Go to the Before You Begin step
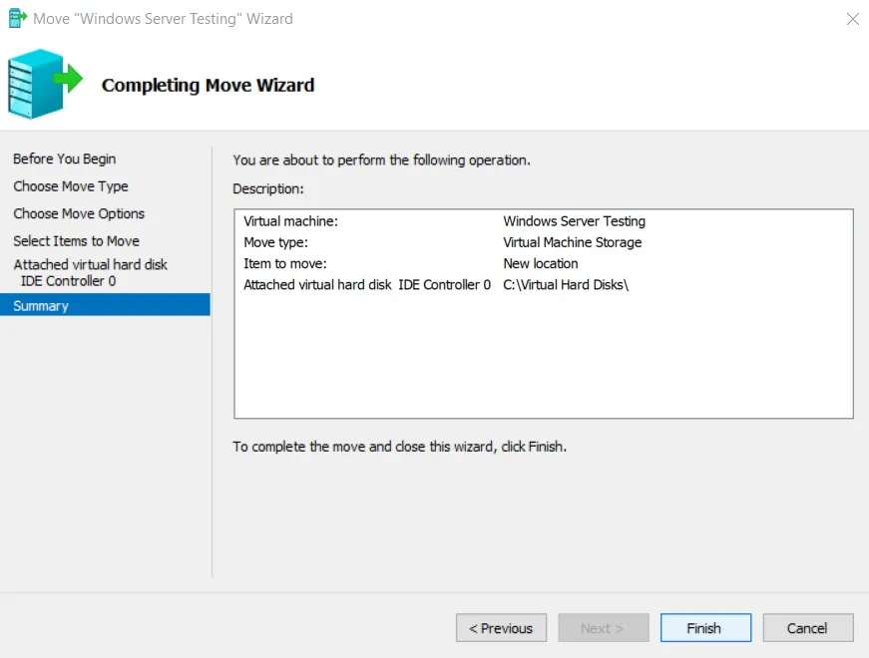The image size is (869, 658). (x=64, y=159)
